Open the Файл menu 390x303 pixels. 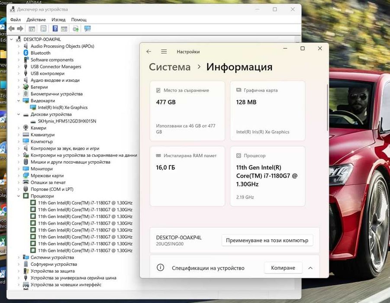16,19
